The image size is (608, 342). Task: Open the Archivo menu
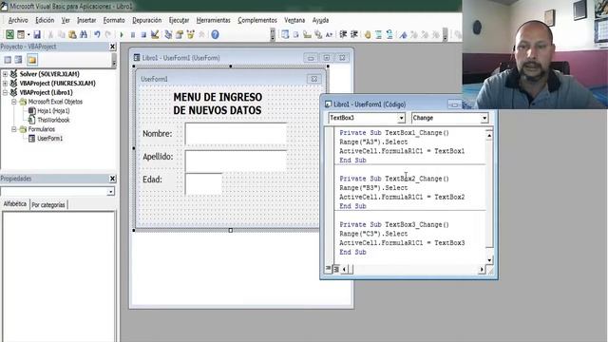click(18, 20)
